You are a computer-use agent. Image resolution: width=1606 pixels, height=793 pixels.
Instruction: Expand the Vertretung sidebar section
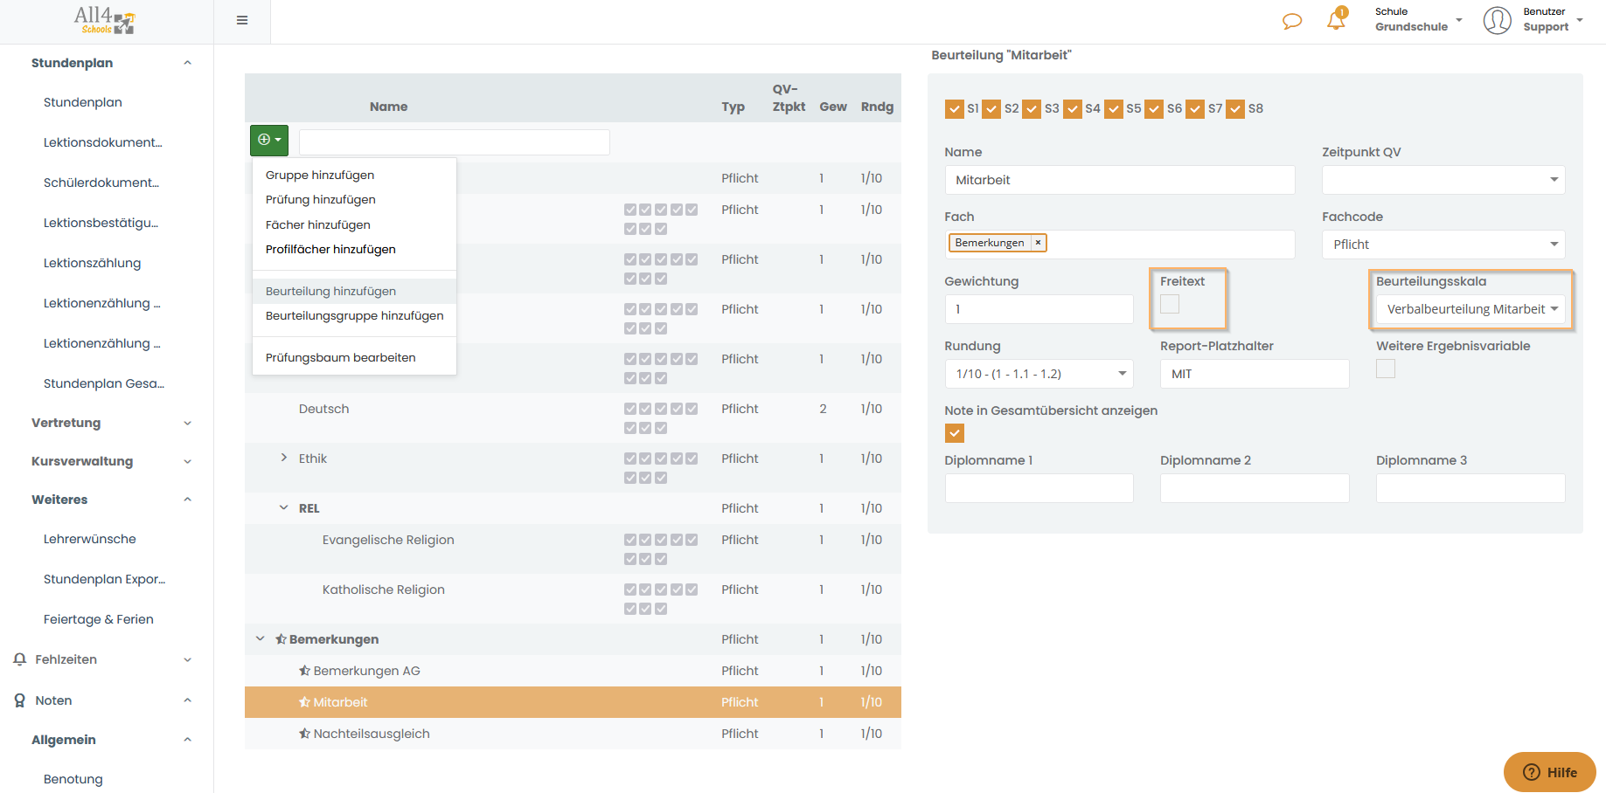pos(187,423)
